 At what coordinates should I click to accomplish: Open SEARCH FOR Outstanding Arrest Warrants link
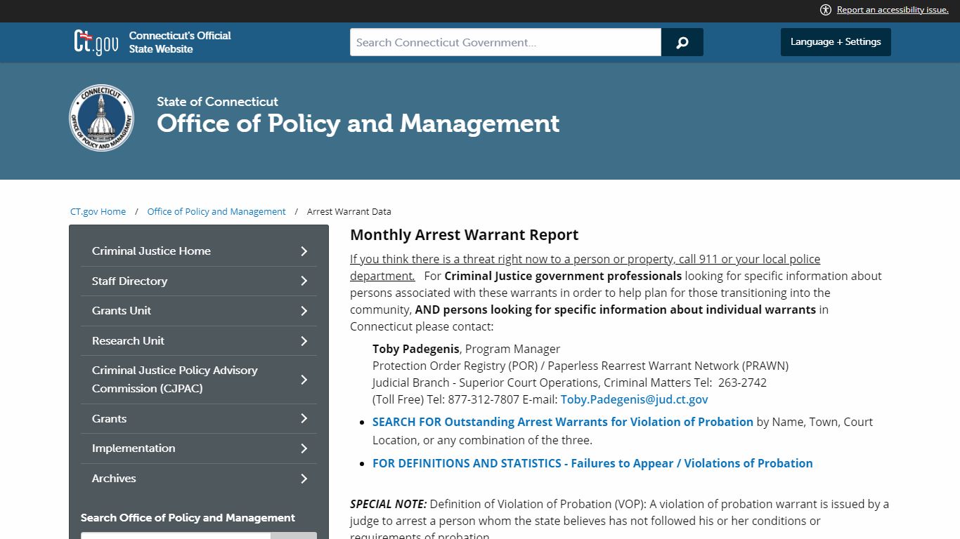563,422
